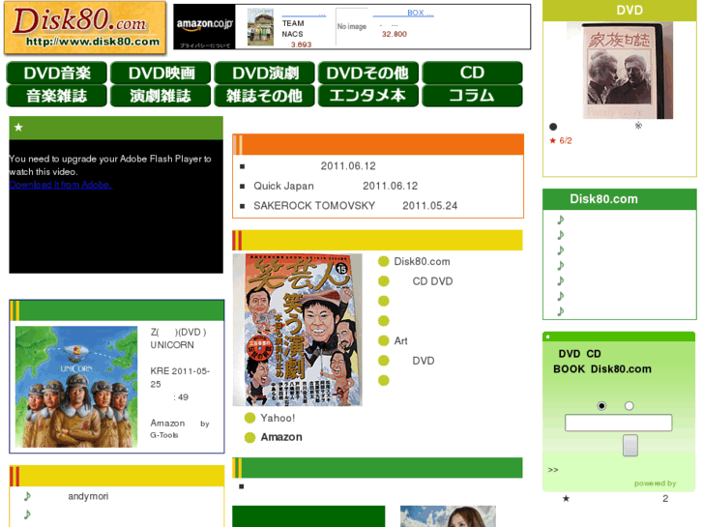The width and height of the screenshot is (703, 527).
Task: Open 演劇雑誌 category
Action: pyautogui.click(x=161, y=96)
